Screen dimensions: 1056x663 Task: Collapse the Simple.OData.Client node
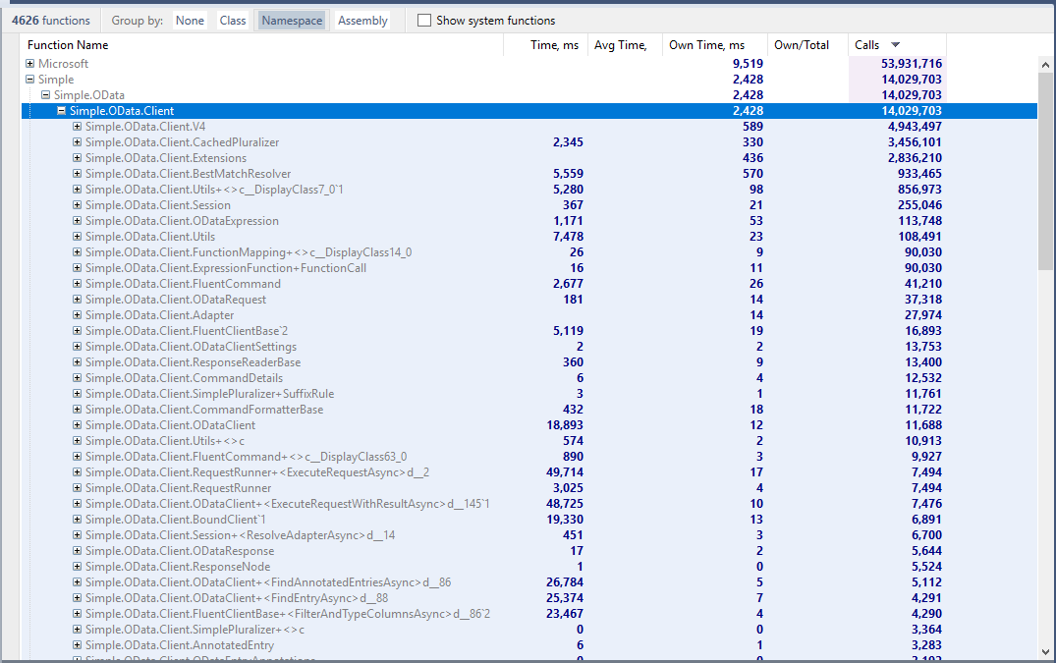pos(61,110)
